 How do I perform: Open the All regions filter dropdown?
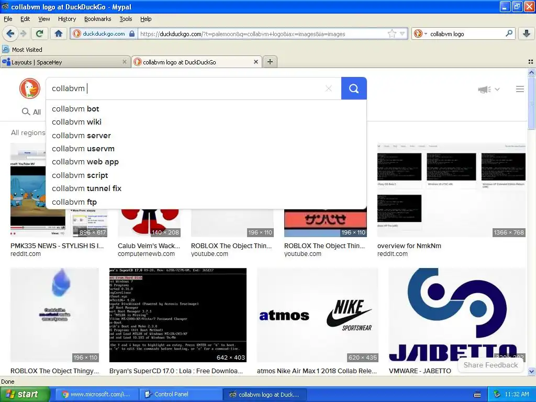click(28, 132)
